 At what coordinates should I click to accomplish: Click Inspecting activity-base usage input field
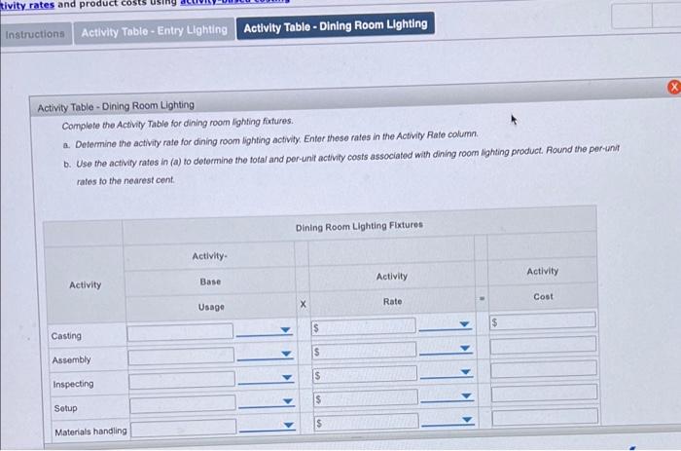tap(182, 379)
